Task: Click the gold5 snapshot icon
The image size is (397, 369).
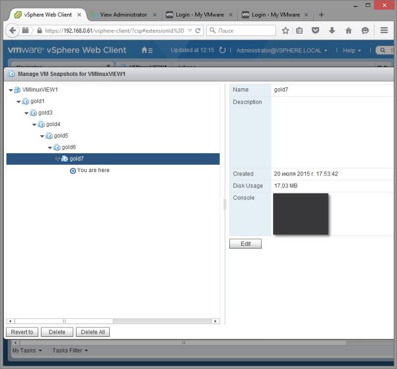Action: point(49,136)
